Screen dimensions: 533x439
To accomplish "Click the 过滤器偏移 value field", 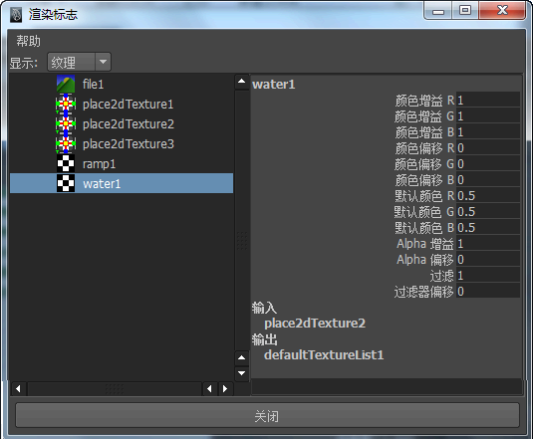I will [x=488, y=292].
